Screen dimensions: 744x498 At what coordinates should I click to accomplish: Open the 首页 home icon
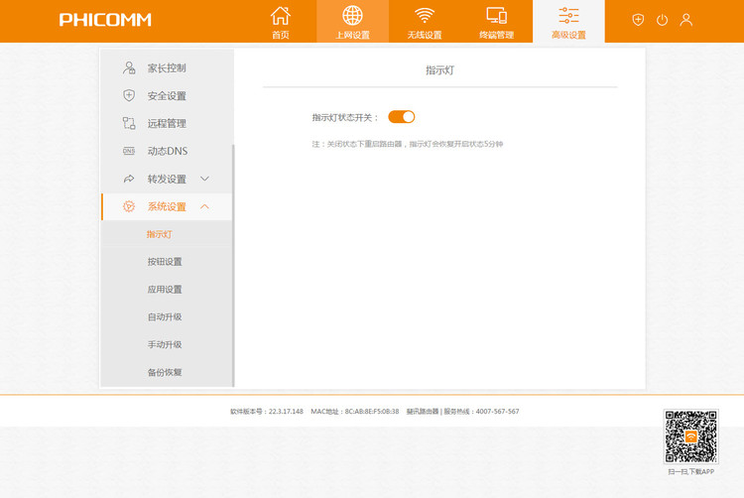[x=281, y=16]
